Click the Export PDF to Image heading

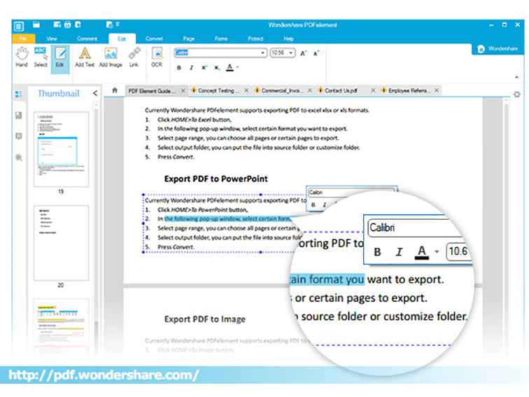click(x=205, y=319)
